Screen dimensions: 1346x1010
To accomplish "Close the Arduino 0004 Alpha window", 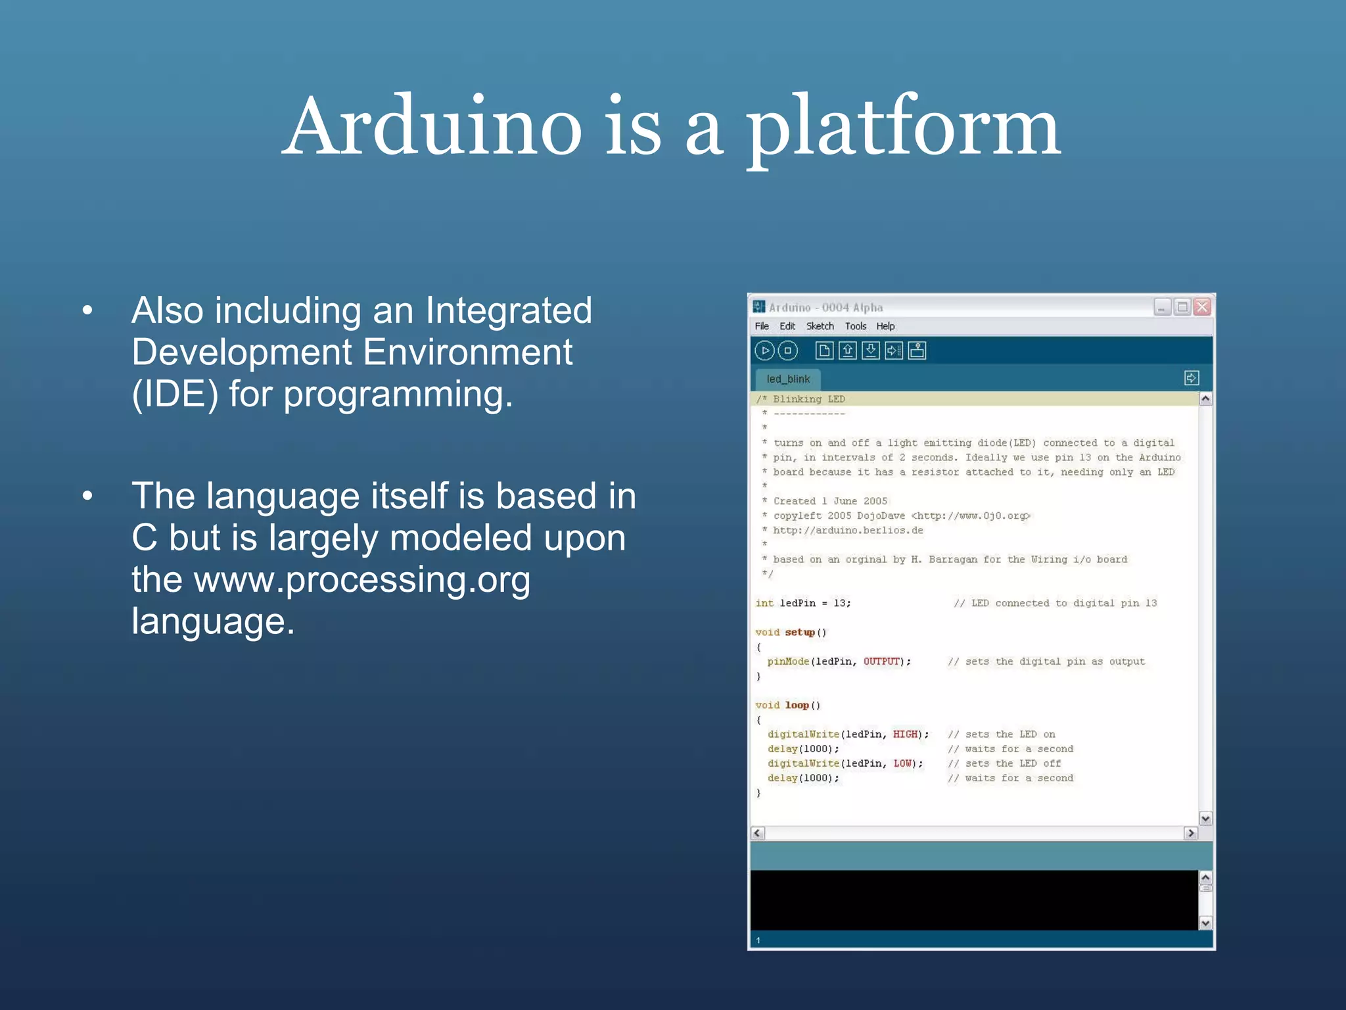I will coord(1202,307).
